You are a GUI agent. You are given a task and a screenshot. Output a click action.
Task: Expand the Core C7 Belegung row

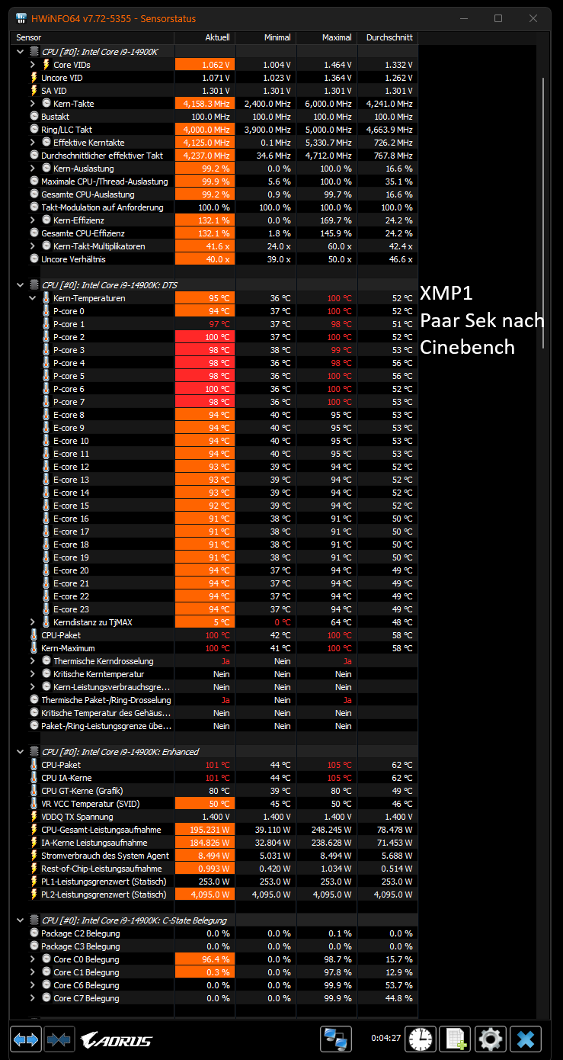click(x=33, y=998)
